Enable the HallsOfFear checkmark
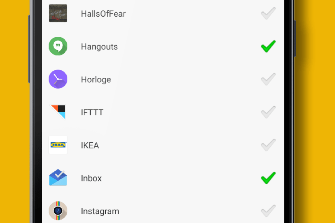 268,13
